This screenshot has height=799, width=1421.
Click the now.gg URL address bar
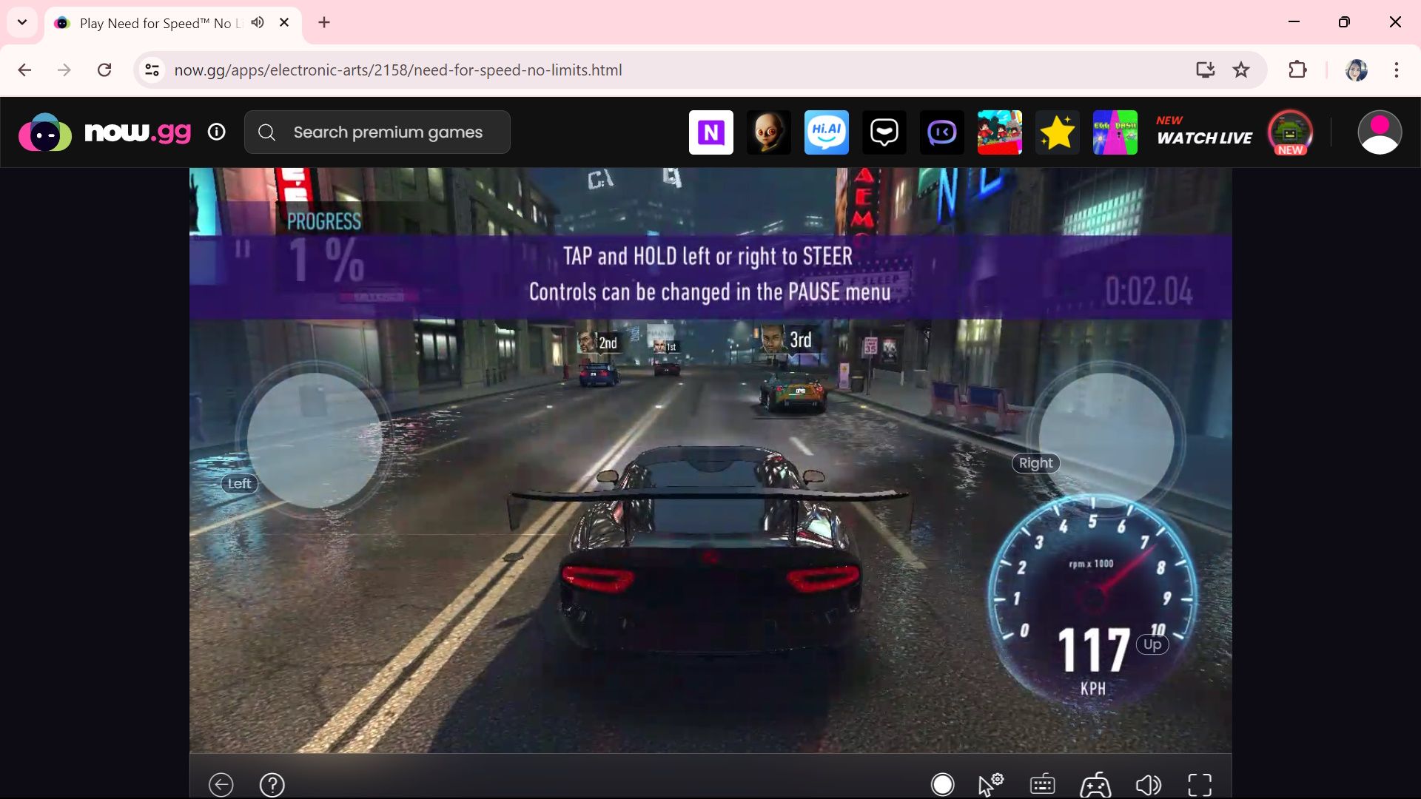pos(398,70)
